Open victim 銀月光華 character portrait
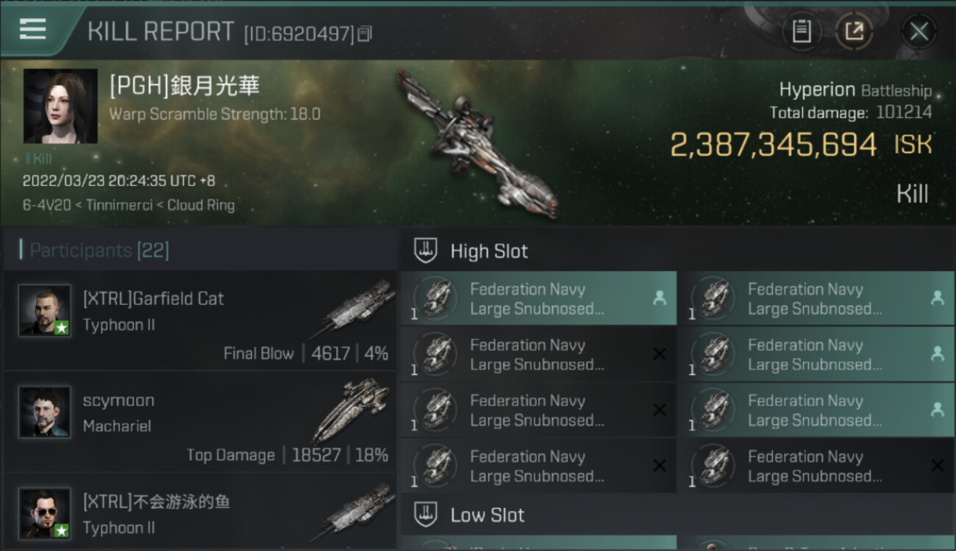956x551 pixels. click(60, 106)
